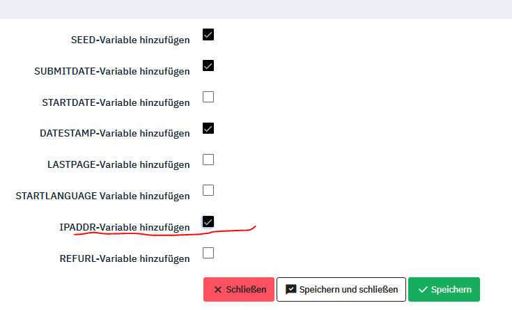The image size is (512, 310).
Task: Turn on the REFURL-Variable checkbox
Action: pyautogui.click(x=208, y=253)
